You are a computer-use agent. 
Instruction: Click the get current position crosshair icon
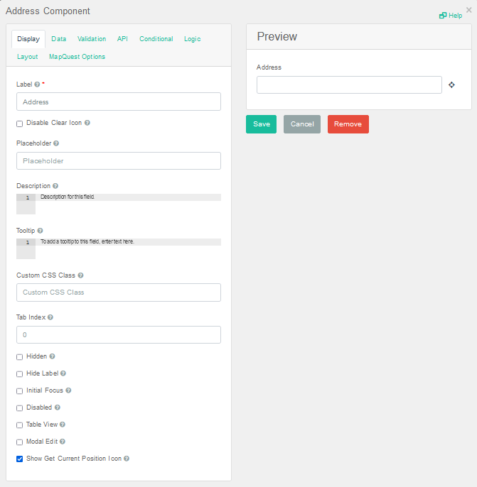(x=451, y=85)
